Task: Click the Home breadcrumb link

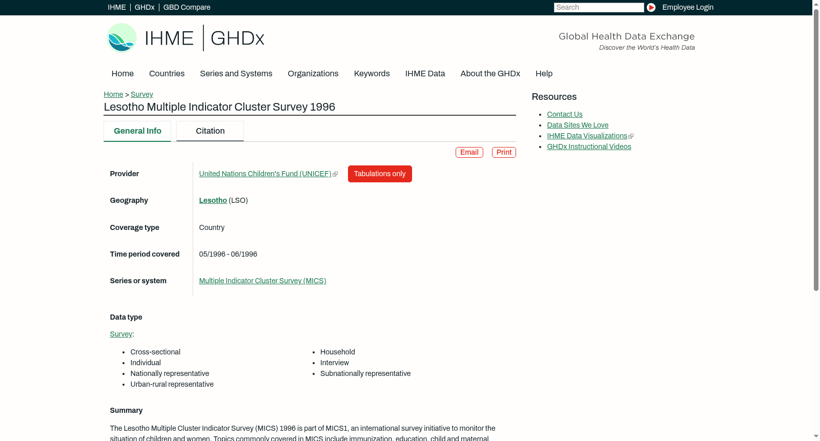Action: coord(113,94)
